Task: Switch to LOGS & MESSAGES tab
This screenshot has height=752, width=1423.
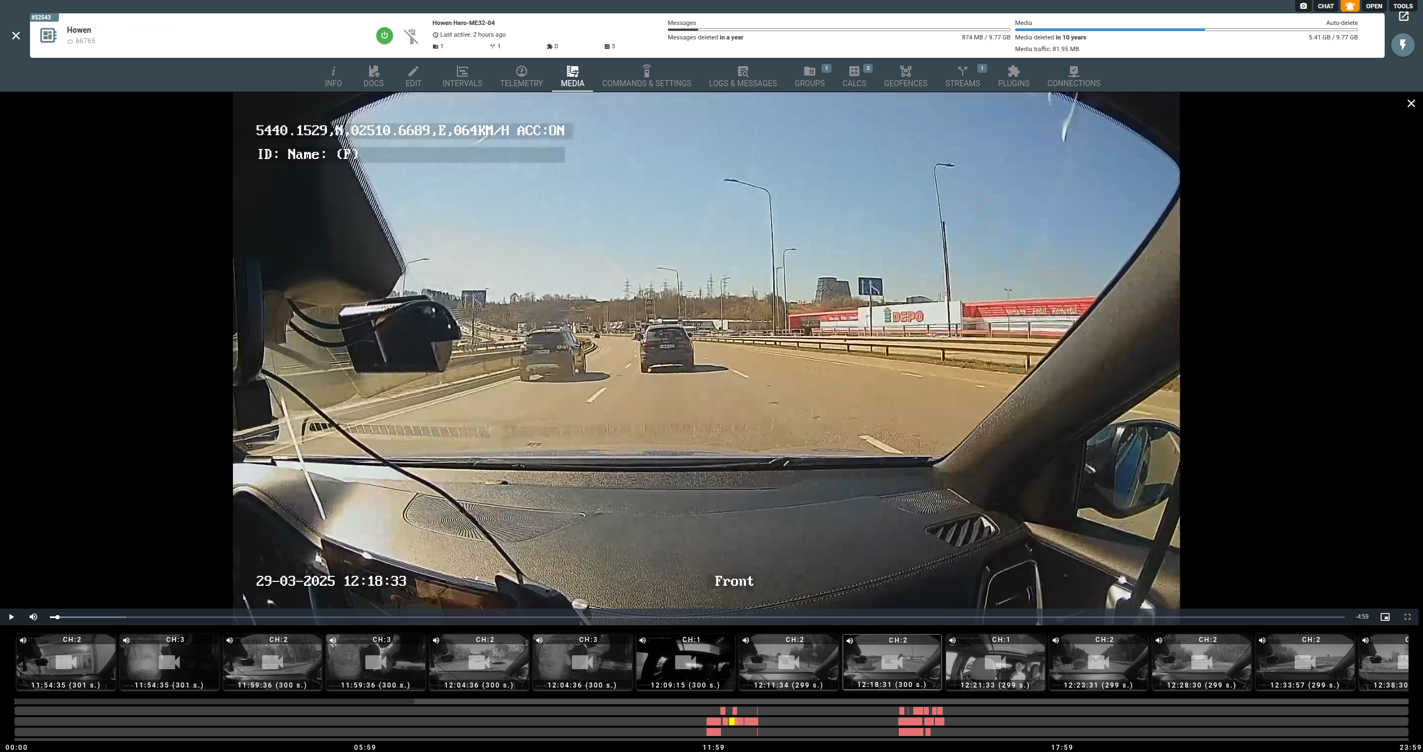Action: pos(743,77)
